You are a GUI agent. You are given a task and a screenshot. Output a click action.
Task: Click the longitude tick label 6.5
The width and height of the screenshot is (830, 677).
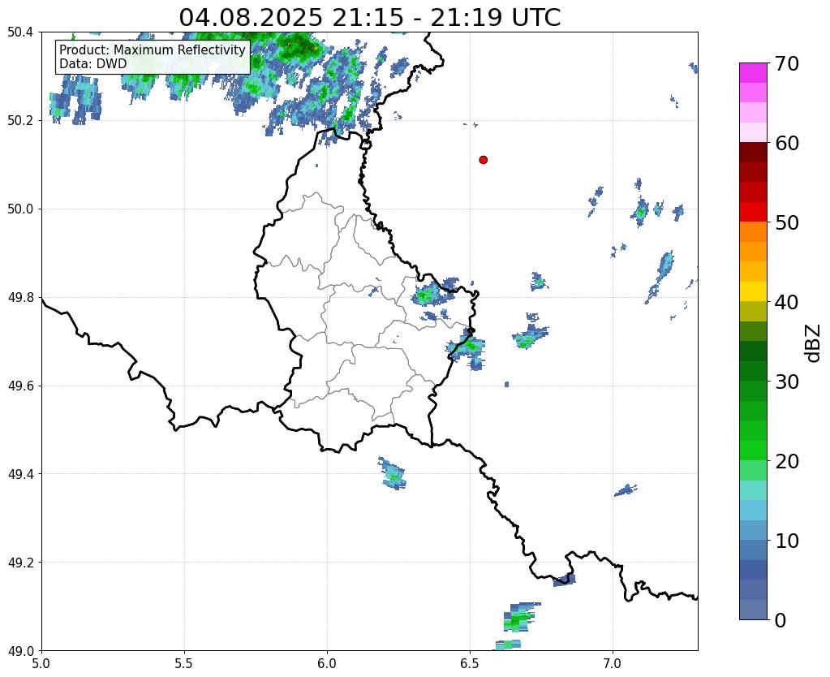[x=470, y=663]
